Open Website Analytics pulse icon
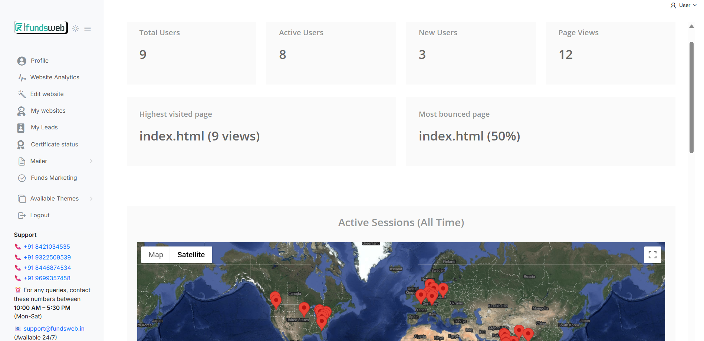 (x=22, y=77)
